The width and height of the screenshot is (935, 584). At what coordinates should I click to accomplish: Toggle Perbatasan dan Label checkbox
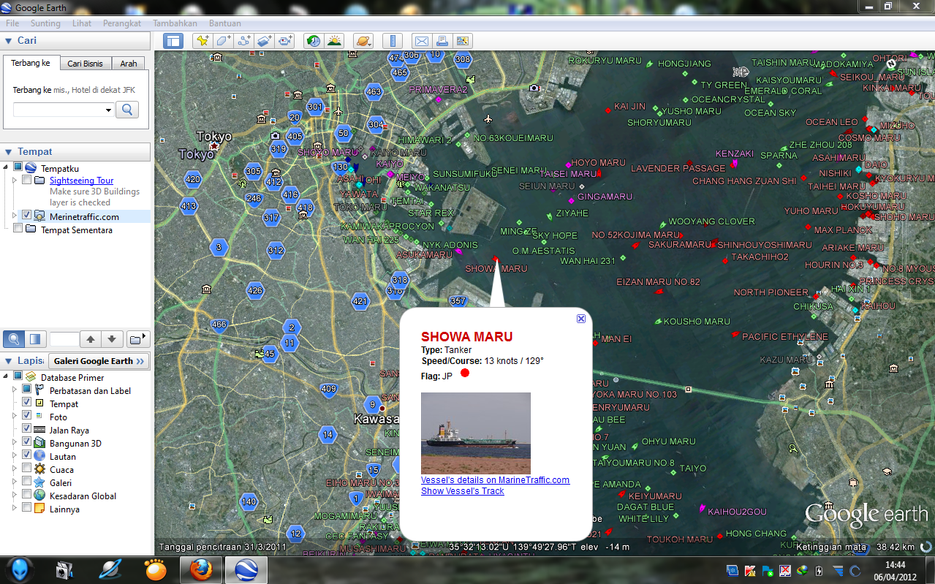pos(27,390)
